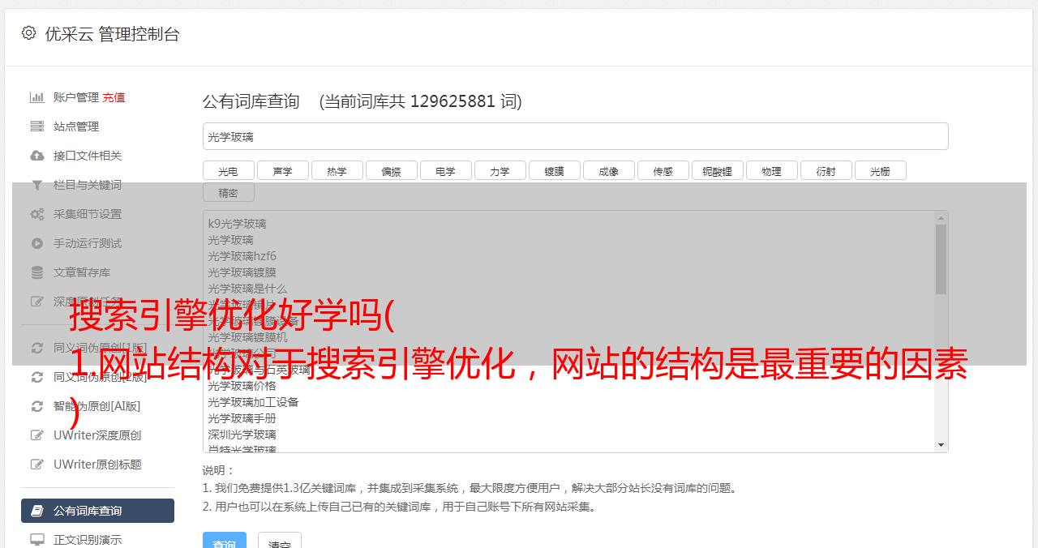Click the bar chart icon for 账户管理
The width and height of the screenshot is (1038, 548).
click(x=36, y=97)
